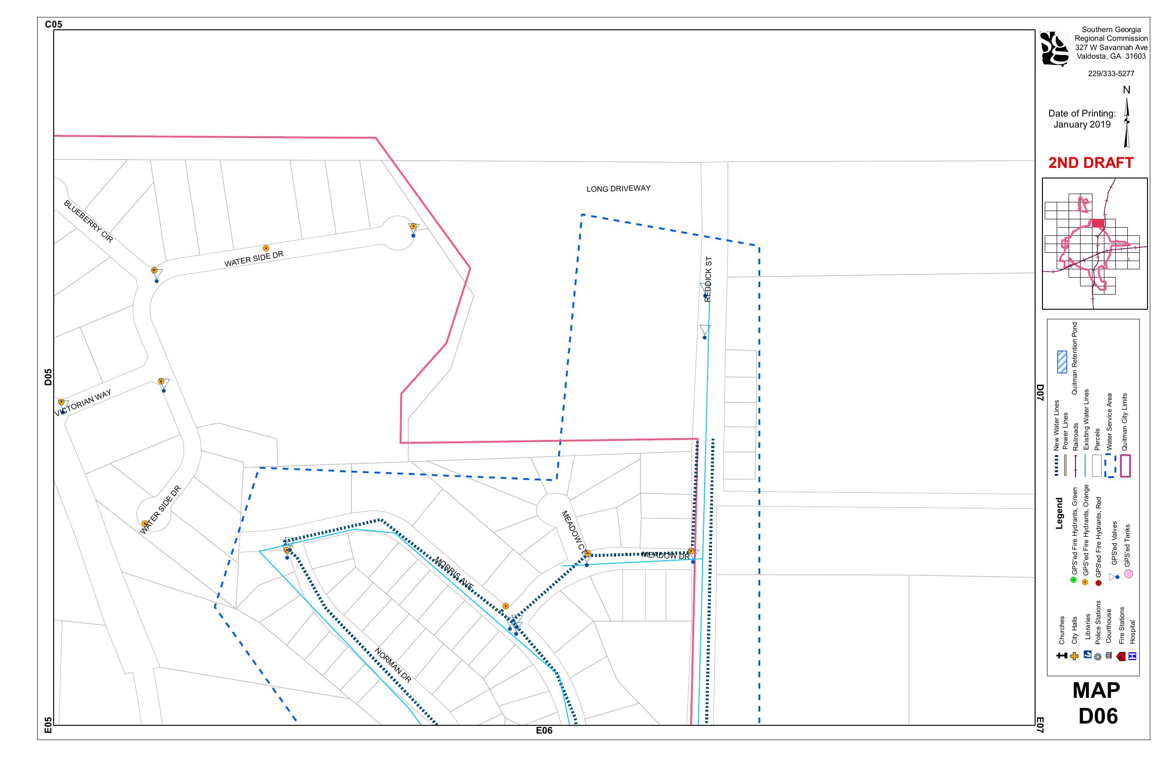Select the Power Lines double-line symbol

coord(1065,466)
